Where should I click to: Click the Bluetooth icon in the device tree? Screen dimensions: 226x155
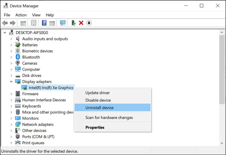[x=18, y=57]
